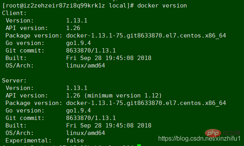Click the Client Git commit 8633870/1.13.1
Viewport: 244px width, 146px height.
(91, 51)
